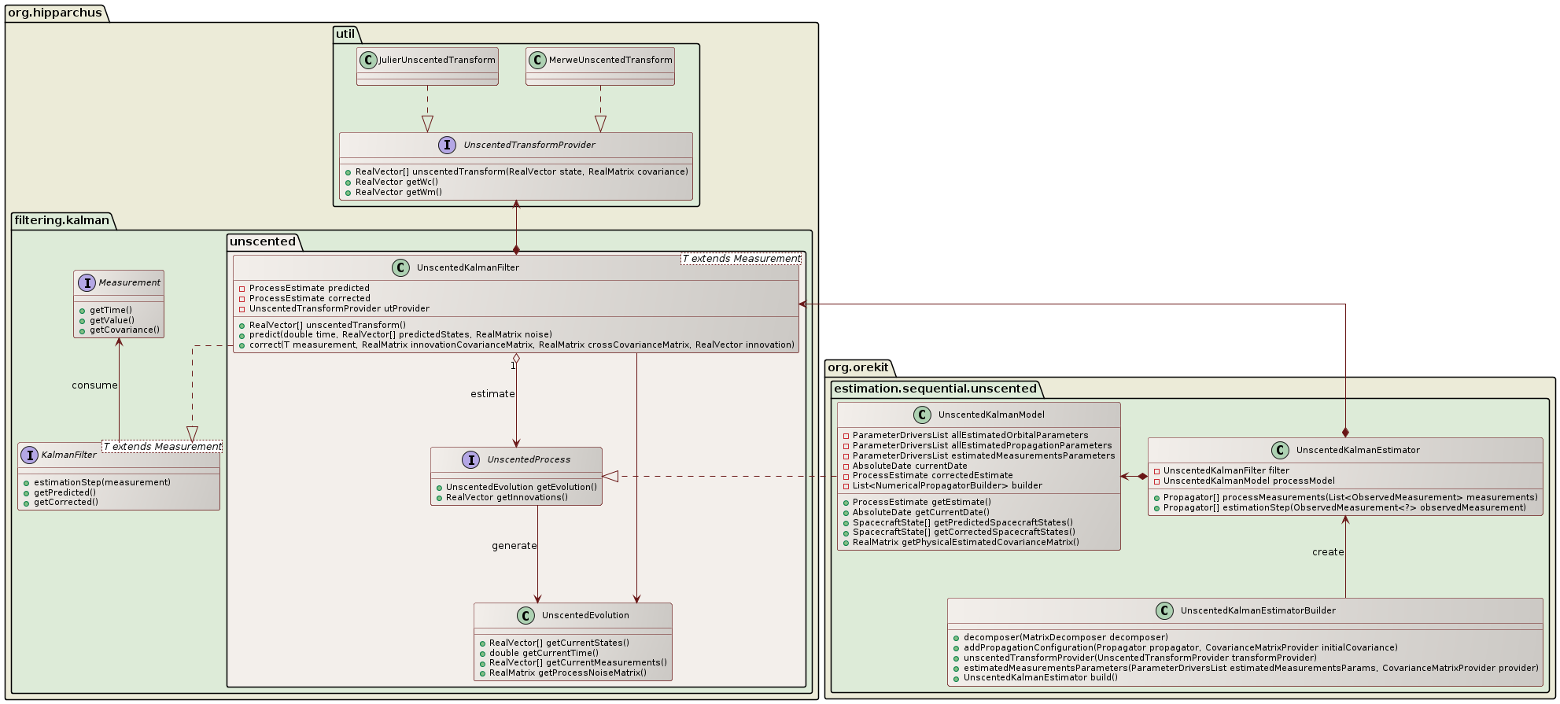1560x704 pixels.
Task: Click the MerweUnscentedTransform class icon
Action: coord(537,60)
